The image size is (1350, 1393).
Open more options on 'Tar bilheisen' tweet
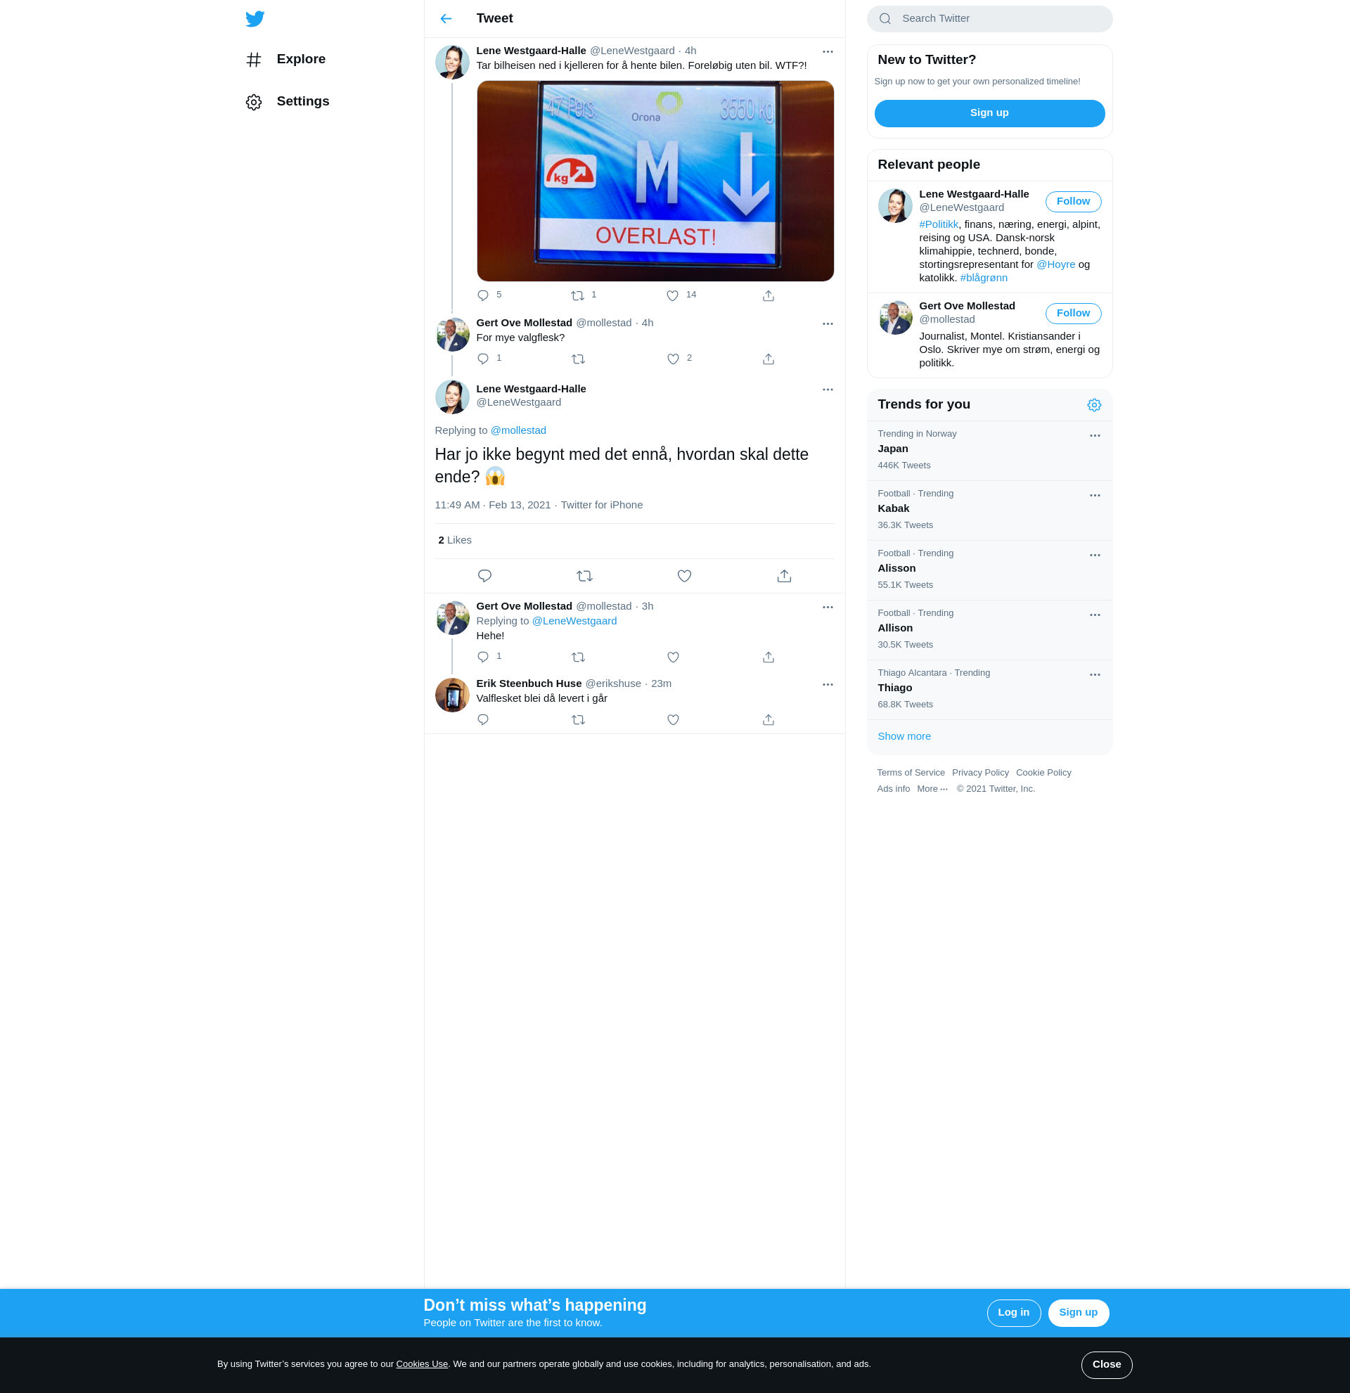click(828, 51)
